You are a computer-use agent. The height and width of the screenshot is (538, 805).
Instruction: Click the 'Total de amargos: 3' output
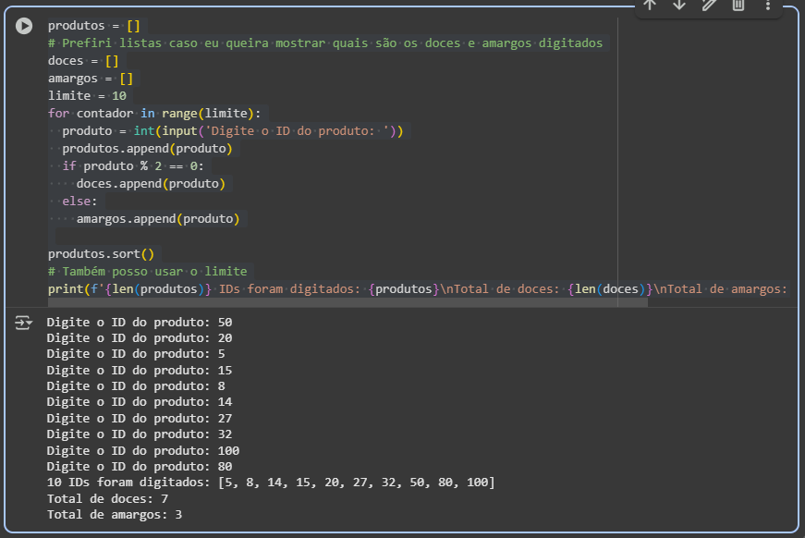click(x=115, y=514)
